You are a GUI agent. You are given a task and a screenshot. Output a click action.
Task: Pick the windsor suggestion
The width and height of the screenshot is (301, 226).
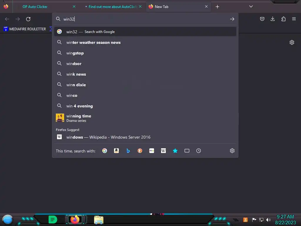point(145,64)
